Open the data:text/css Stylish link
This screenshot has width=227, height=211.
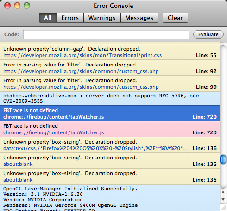tap(95, 148)
